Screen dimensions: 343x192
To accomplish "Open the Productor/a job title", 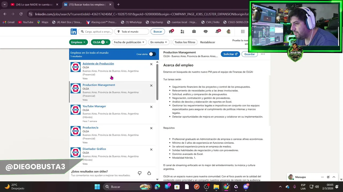I will [90, 127].
